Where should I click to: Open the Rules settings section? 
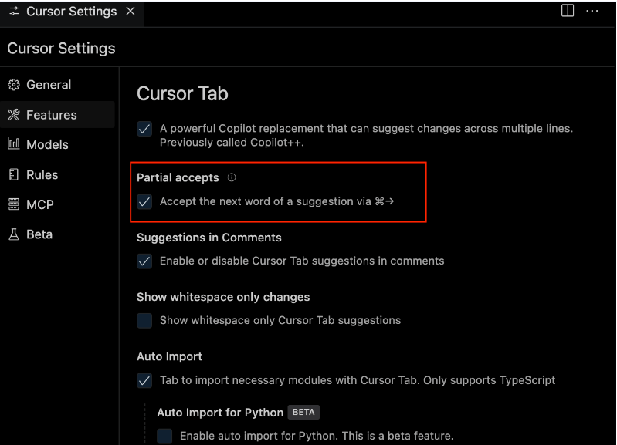(x=57, y=174)
